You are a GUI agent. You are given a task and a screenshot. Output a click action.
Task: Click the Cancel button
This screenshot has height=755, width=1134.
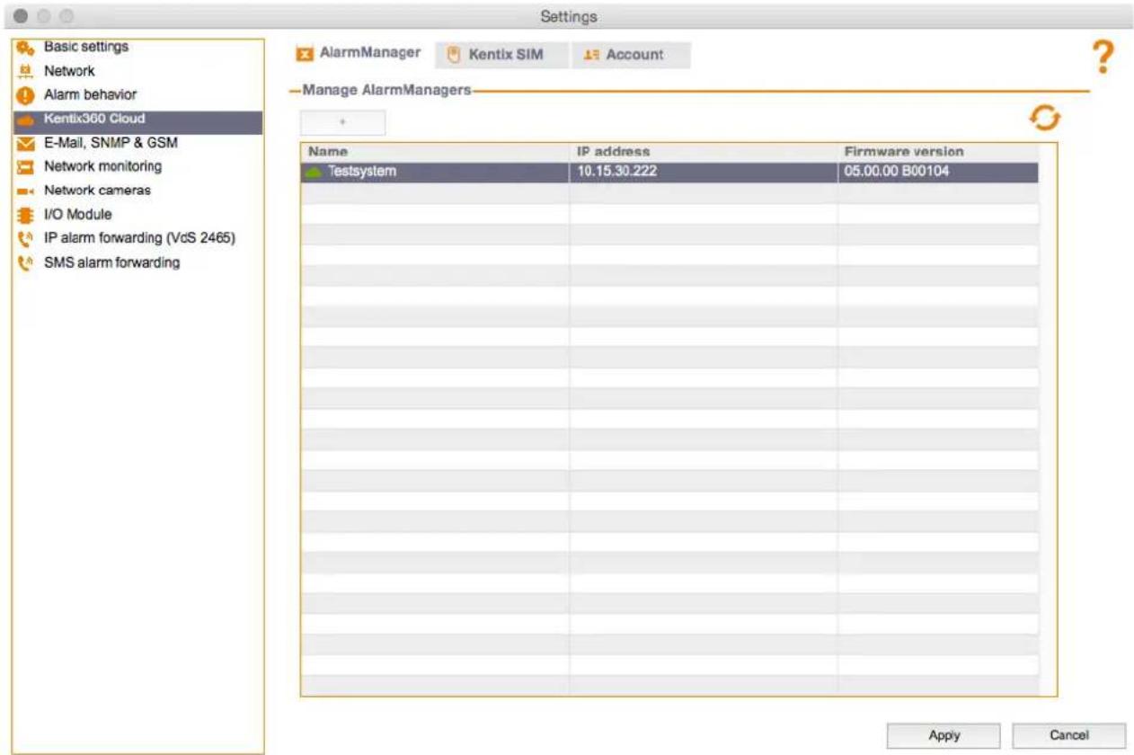1069,735
